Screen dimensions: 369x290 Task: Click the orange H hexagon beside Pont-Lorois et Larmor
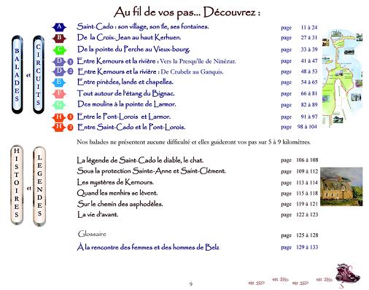click(59, 117)
